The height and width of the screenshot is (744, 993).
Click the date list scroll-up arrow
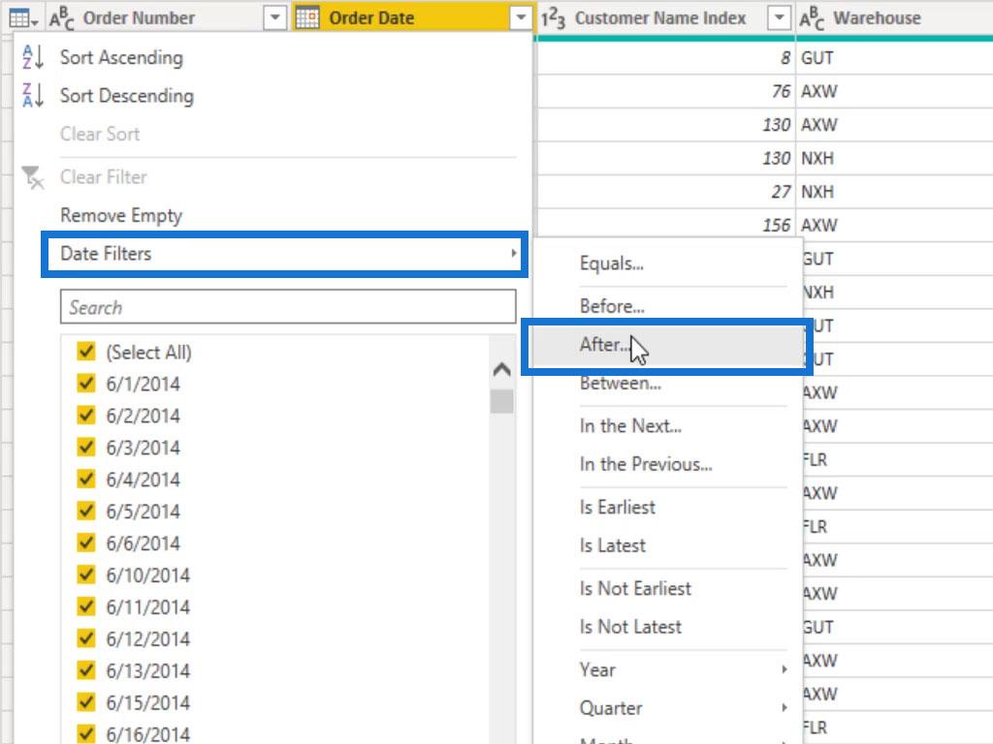(501, 369)
